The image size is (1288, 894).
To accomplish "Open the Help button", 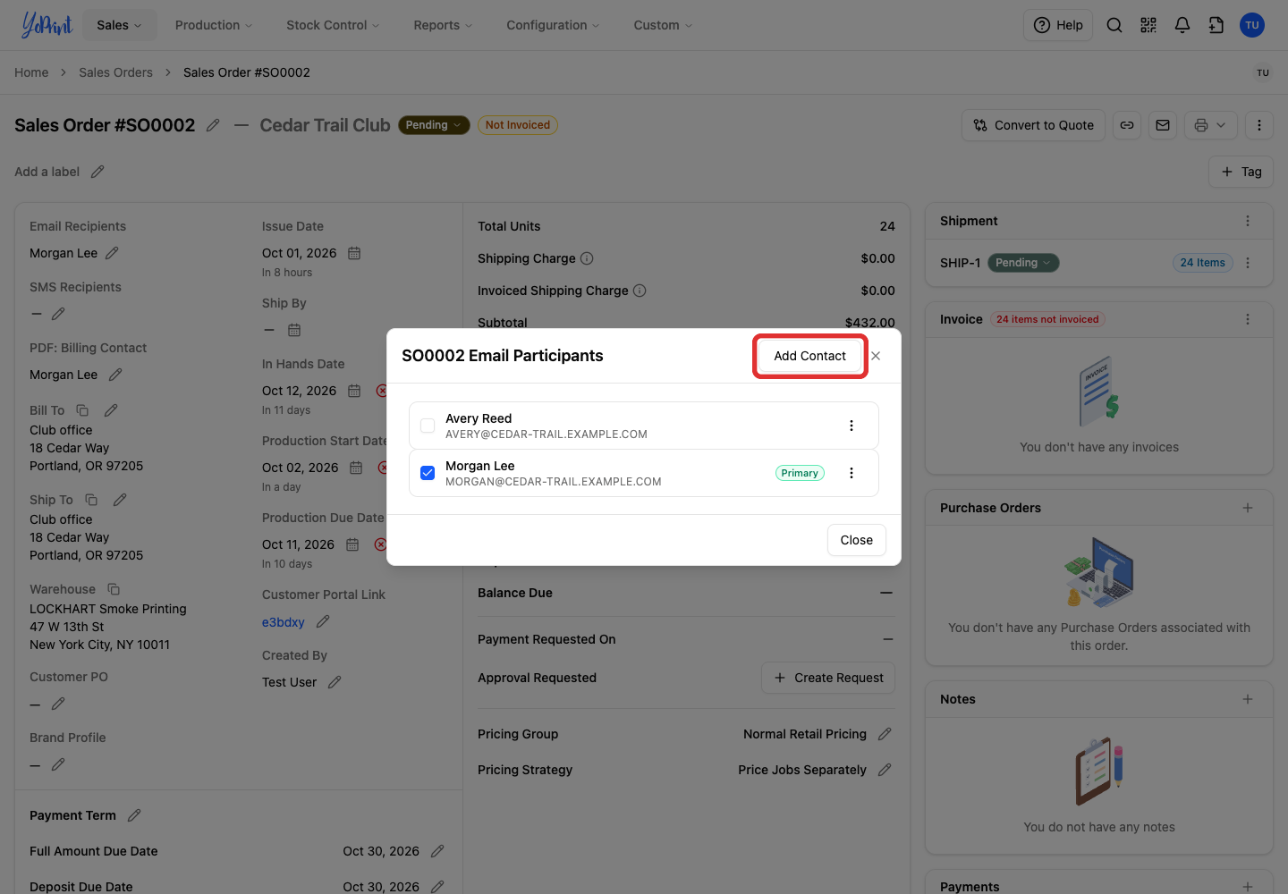I will (1058, 25).
